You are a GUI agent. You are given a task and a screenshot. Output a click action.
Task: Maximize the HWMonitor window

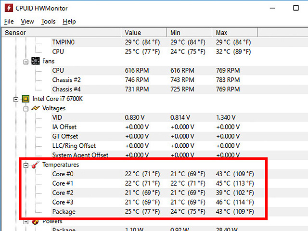coord(296,8)
